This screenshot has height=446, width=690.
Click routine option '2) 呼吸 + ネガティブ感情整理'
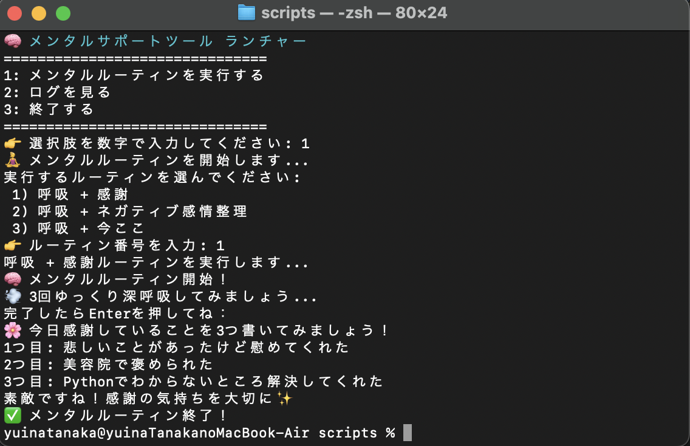pos(129,211)
